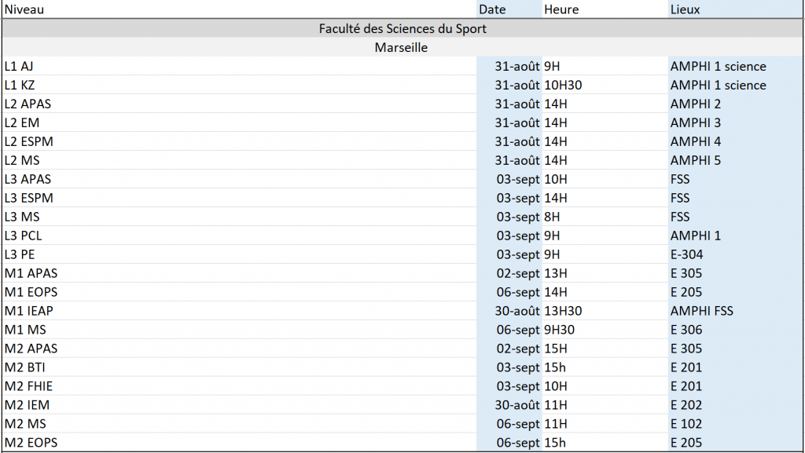Select the L2 EM row label

point(239,122)
